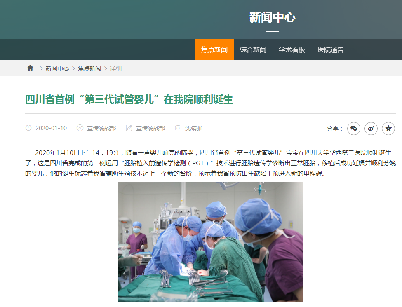Click the star favorite share icon
Screen dimensions: 402x307
coord(388,129)
